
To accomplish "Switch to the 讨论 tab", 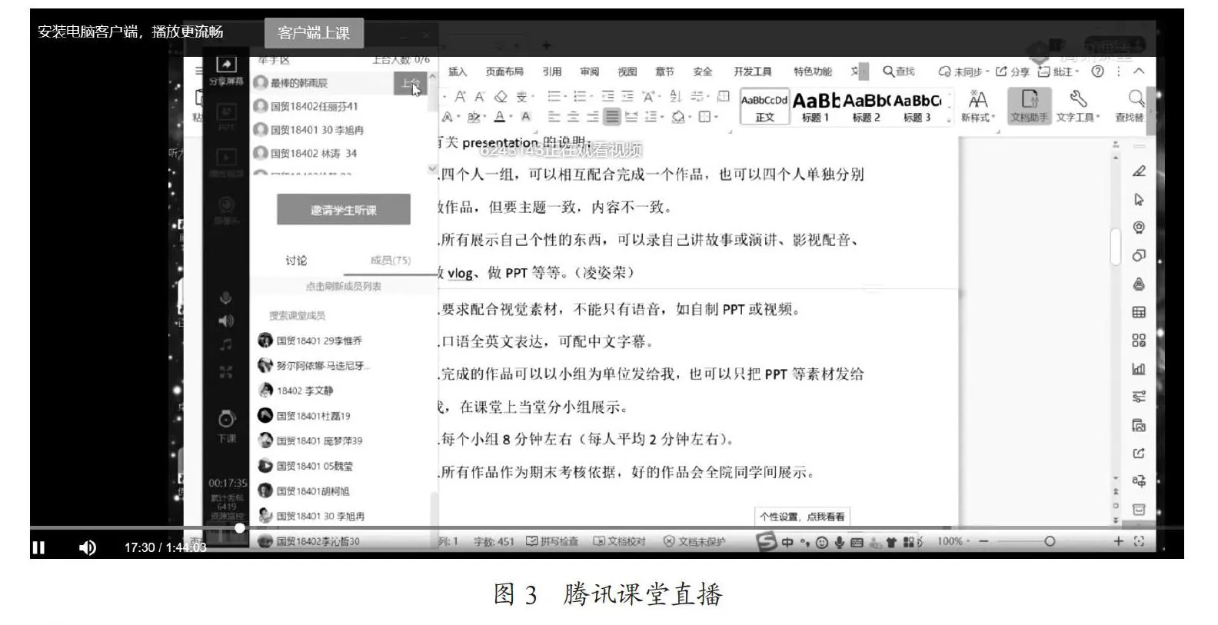I will click(x=296, y=261).
